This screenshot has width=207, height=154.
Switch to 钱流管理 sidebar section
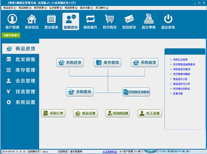click(x=21, y=91)
